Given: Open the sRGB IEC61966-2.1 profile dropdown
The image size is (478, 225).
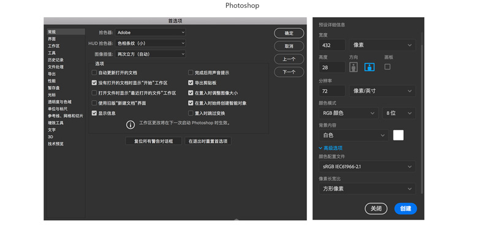Looking at the screenshot, I should coord(367,167).
